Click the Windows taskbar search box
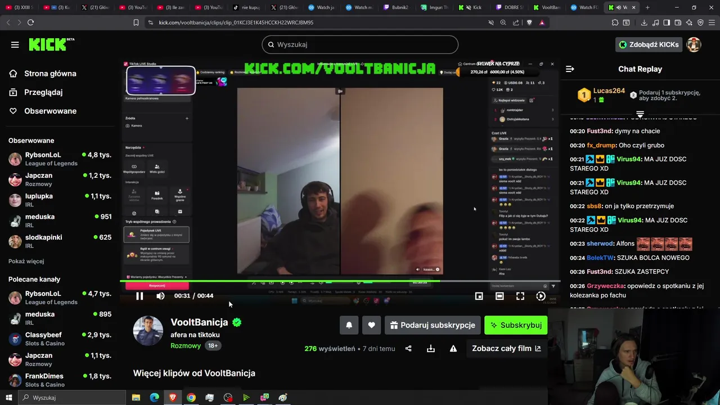This screenshot has height=405, width=720. (72, 398)
